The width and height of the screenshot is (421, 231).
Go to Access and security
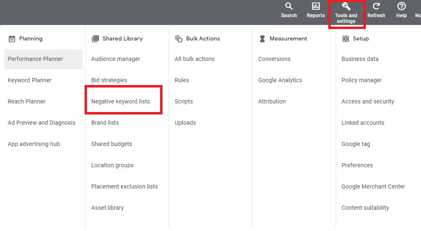pyautogui.click(x=368, y=101)
